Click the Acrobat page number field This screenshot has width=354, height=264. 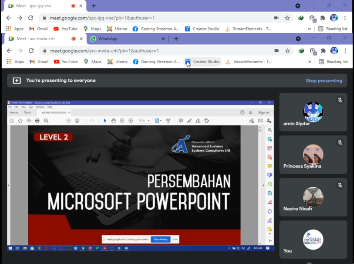(x=86, y=121)
